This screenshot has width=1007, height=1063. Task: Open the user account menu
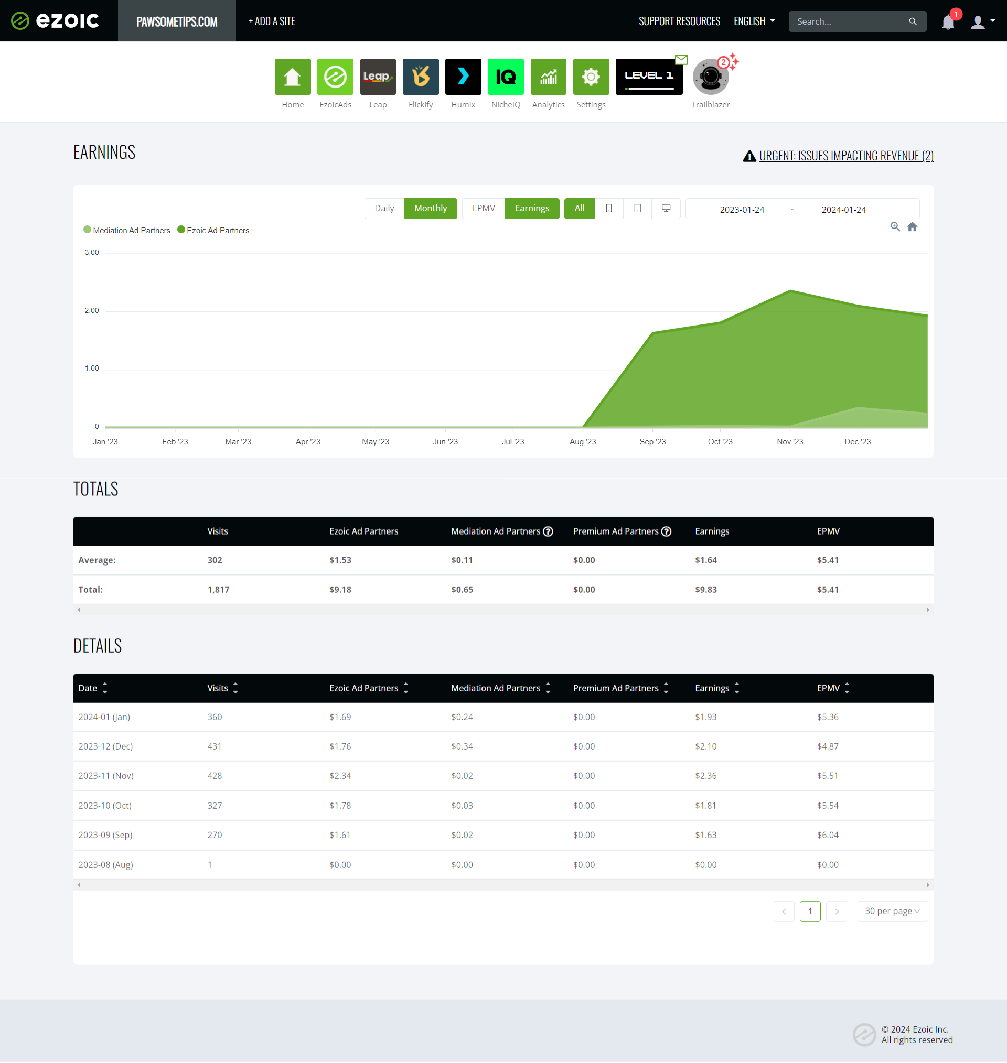tap(983, 21)
